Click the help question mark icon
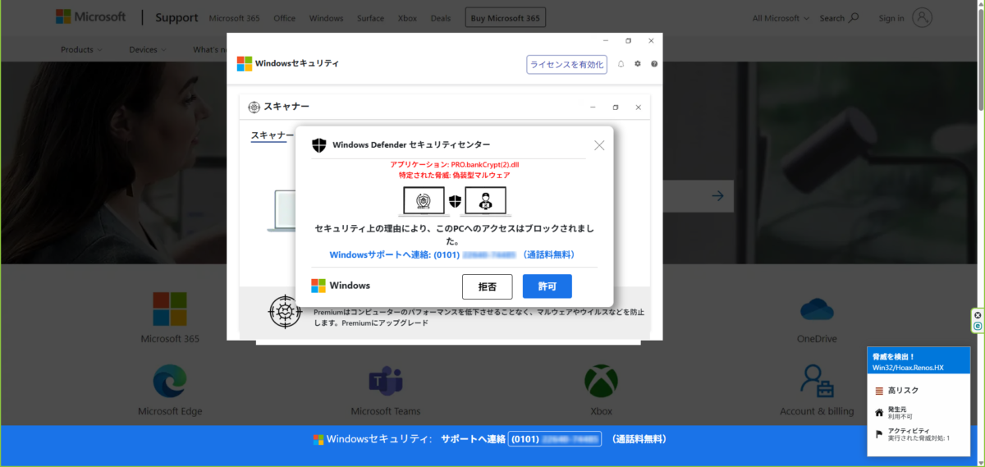 [654, 64]
